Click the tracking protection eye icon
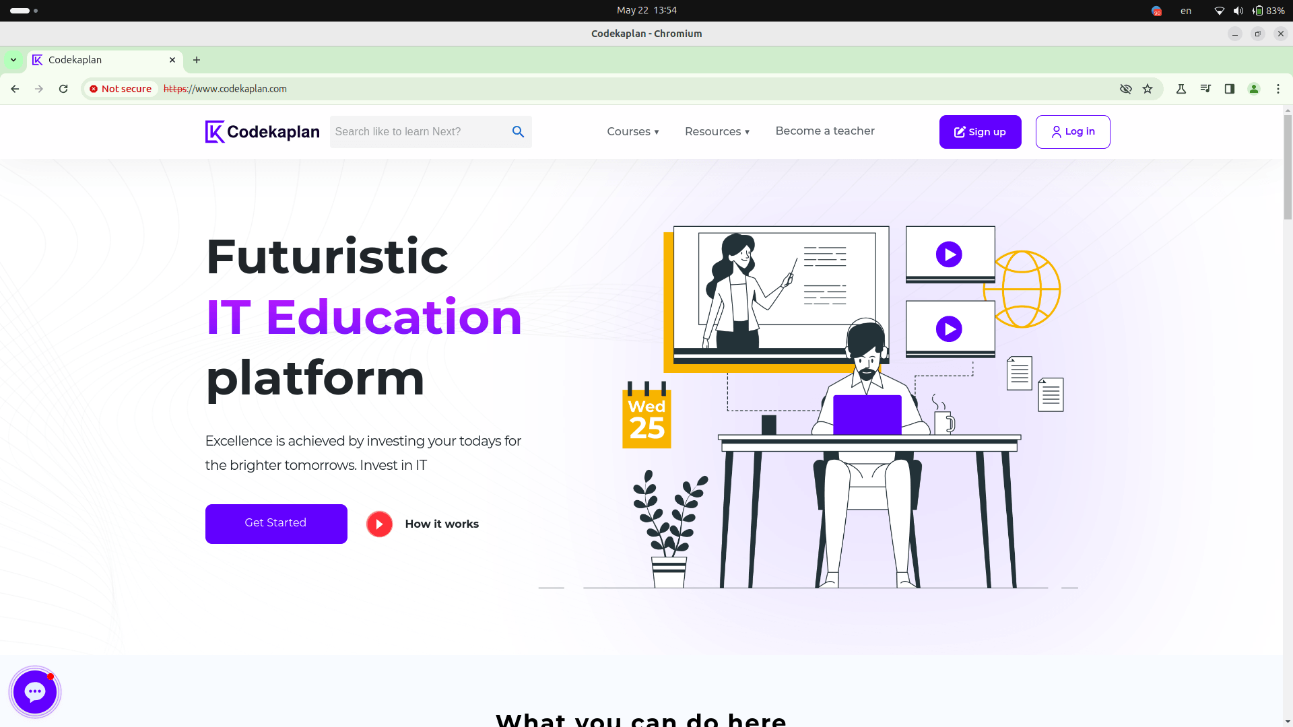This screenshot has width=1293, height=727. (x=1125, y=89)
